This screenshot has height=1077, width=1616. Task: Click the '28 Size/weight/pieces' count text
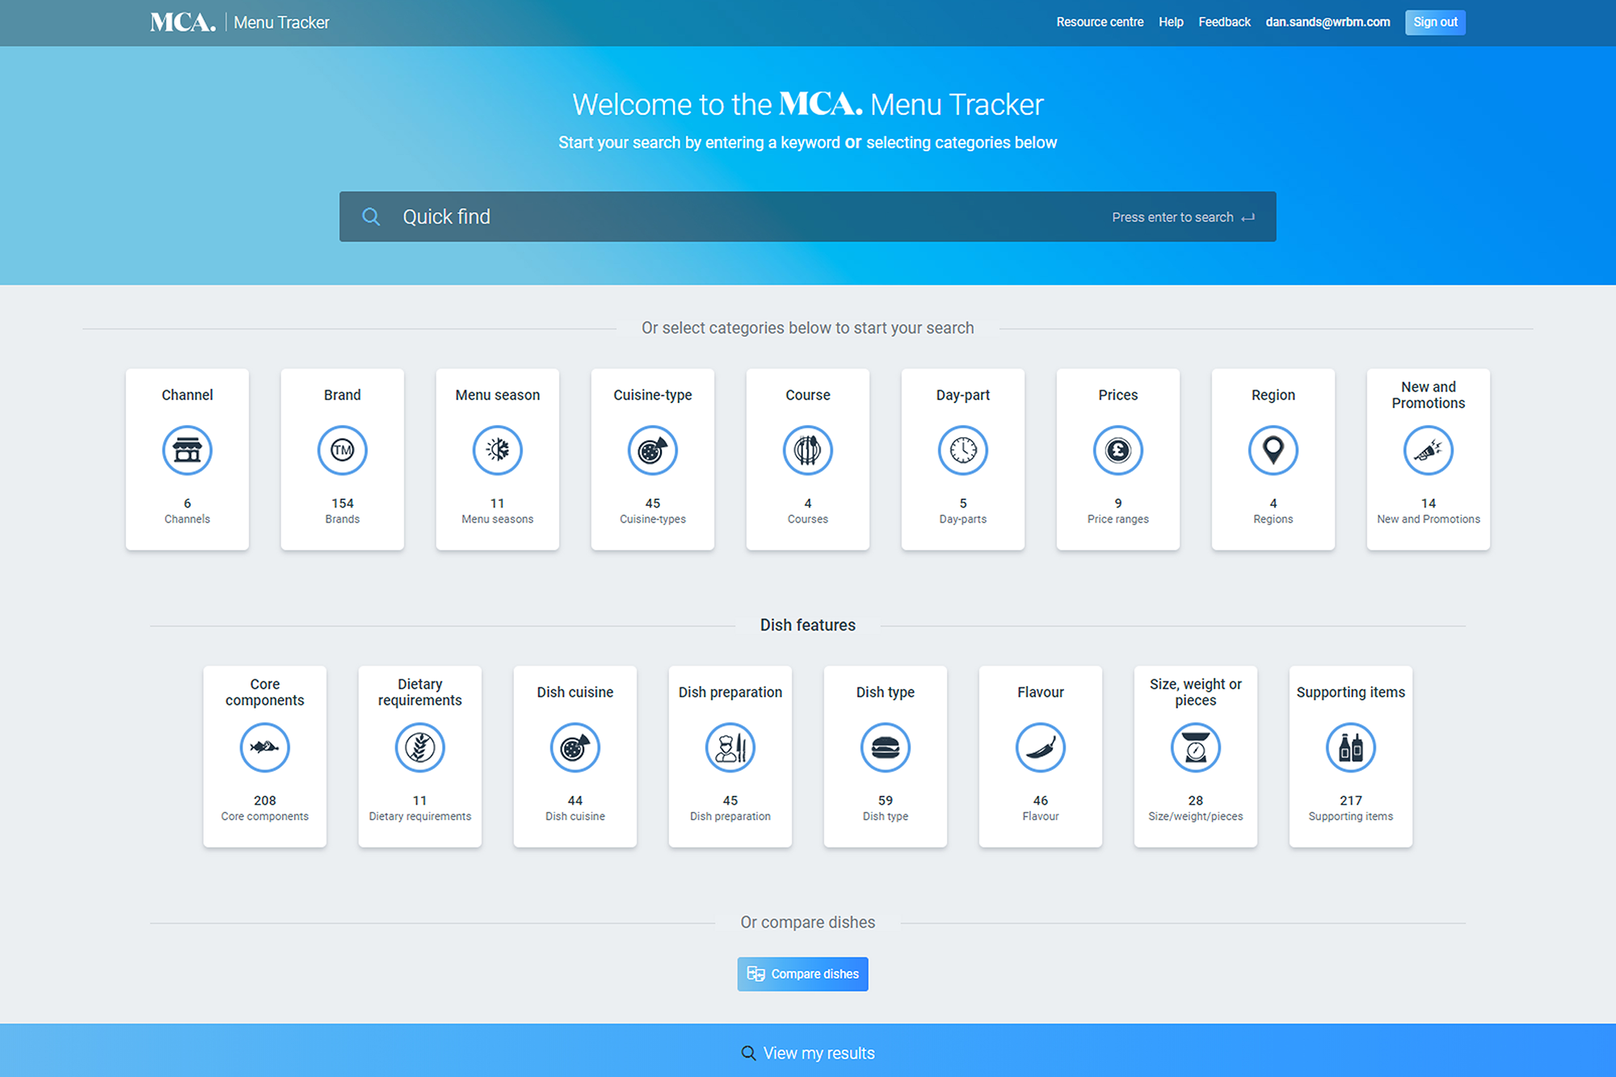point(1196,808)
